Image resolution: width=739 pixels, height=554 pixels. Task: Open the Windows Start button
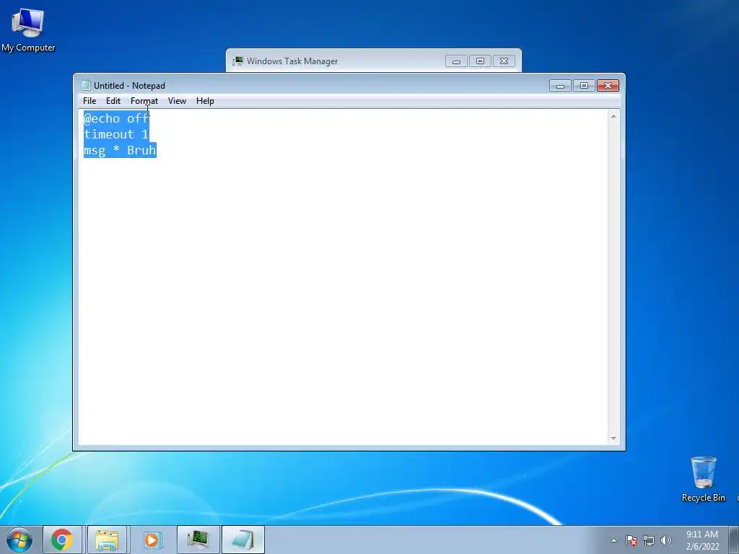19,540
